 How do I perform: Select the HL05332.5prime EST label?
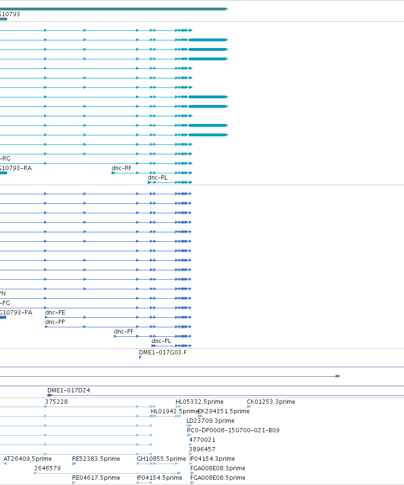(x=199, y=402)
